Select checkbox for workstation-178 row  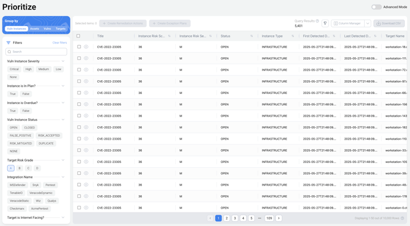pos(79,196)
